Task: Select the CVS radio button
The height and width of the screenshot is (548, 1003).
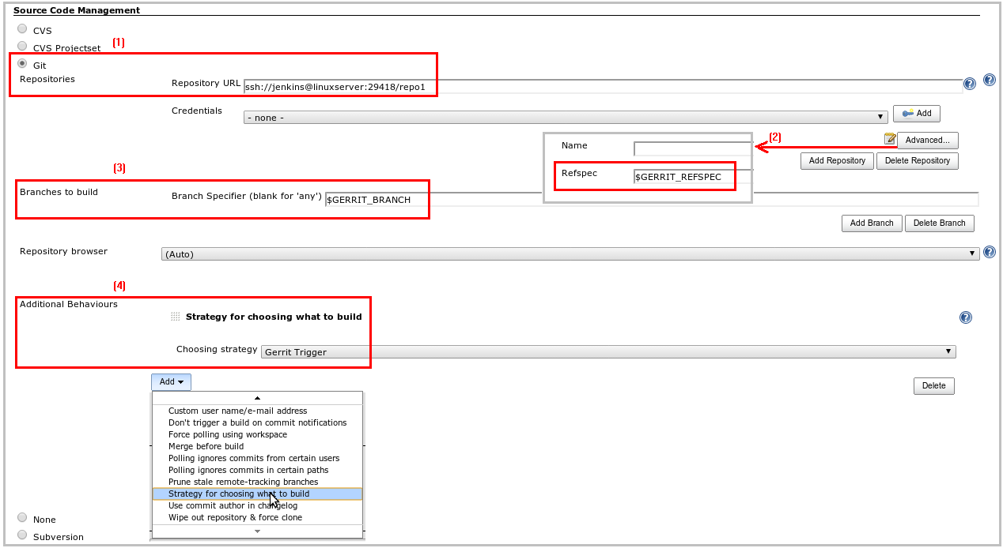Action: click(22, 29)
